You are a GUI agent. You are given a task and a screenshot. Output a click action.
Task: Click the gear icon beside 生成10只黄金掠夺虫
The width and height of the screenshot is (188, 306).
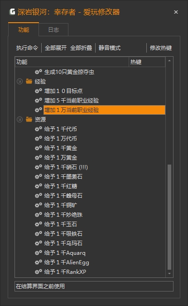39,72
